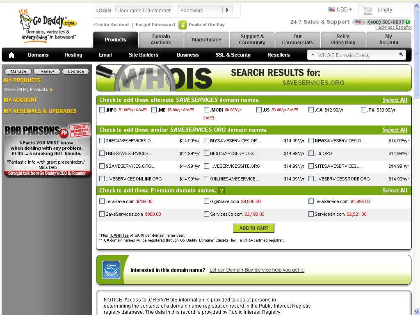Click the home icon in navigation bar

pyautogui.click(x=11, y=55)
